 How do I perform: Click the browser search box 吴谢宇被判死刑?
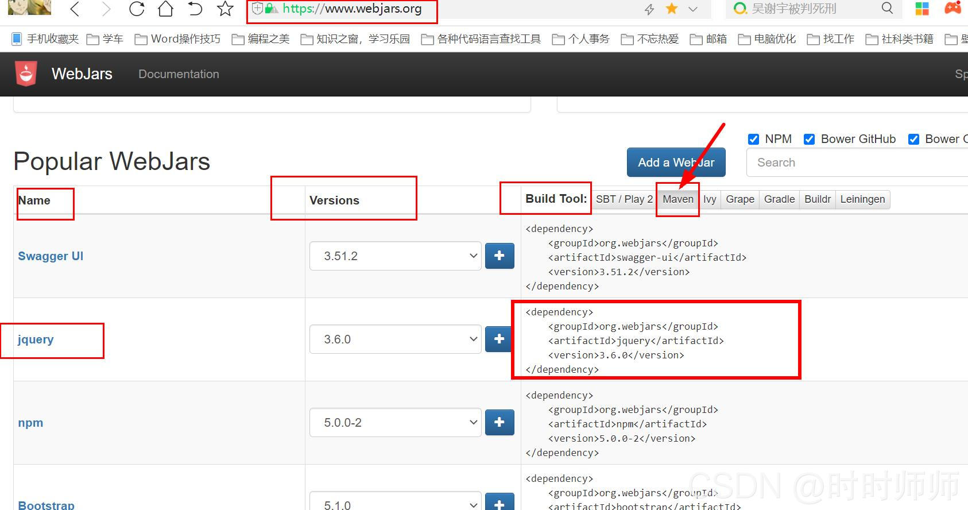tap(794, 9)
